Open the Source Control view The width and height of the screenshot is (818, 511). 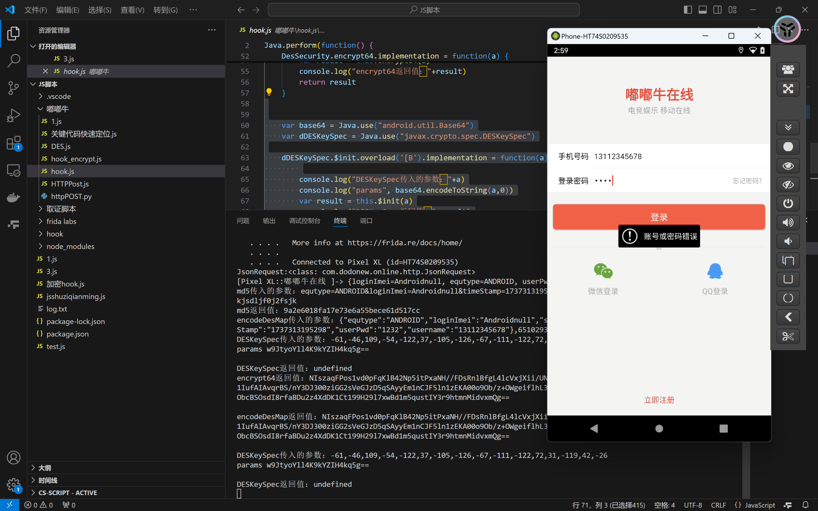coord(14,88)
